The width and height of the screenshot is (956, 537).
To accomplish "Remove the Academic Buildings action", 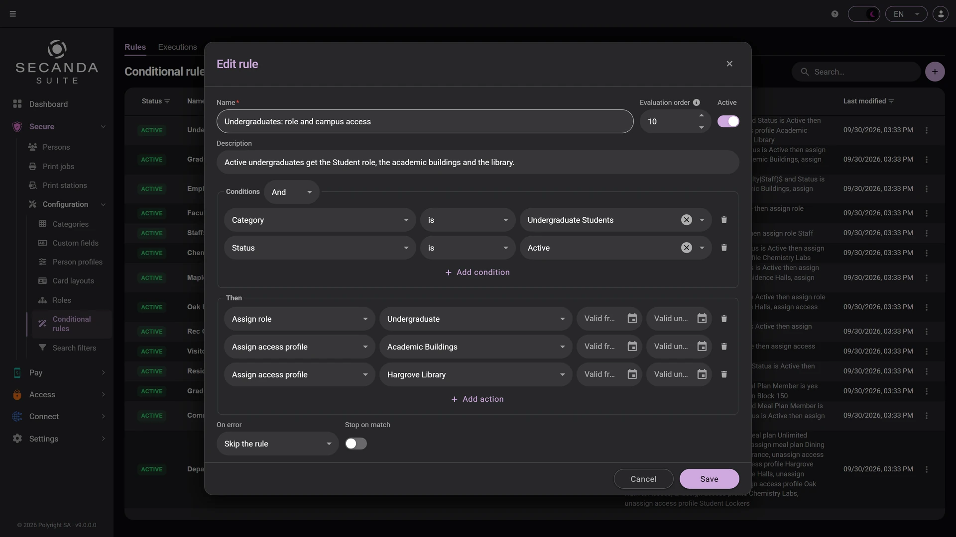I will [x=724, y=347].
